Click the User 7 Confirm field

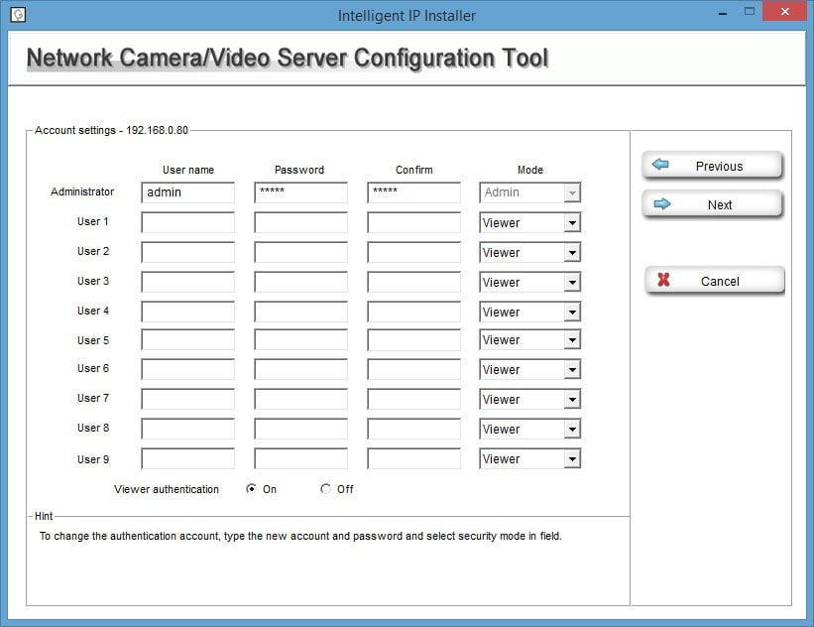tap(413, 400)
